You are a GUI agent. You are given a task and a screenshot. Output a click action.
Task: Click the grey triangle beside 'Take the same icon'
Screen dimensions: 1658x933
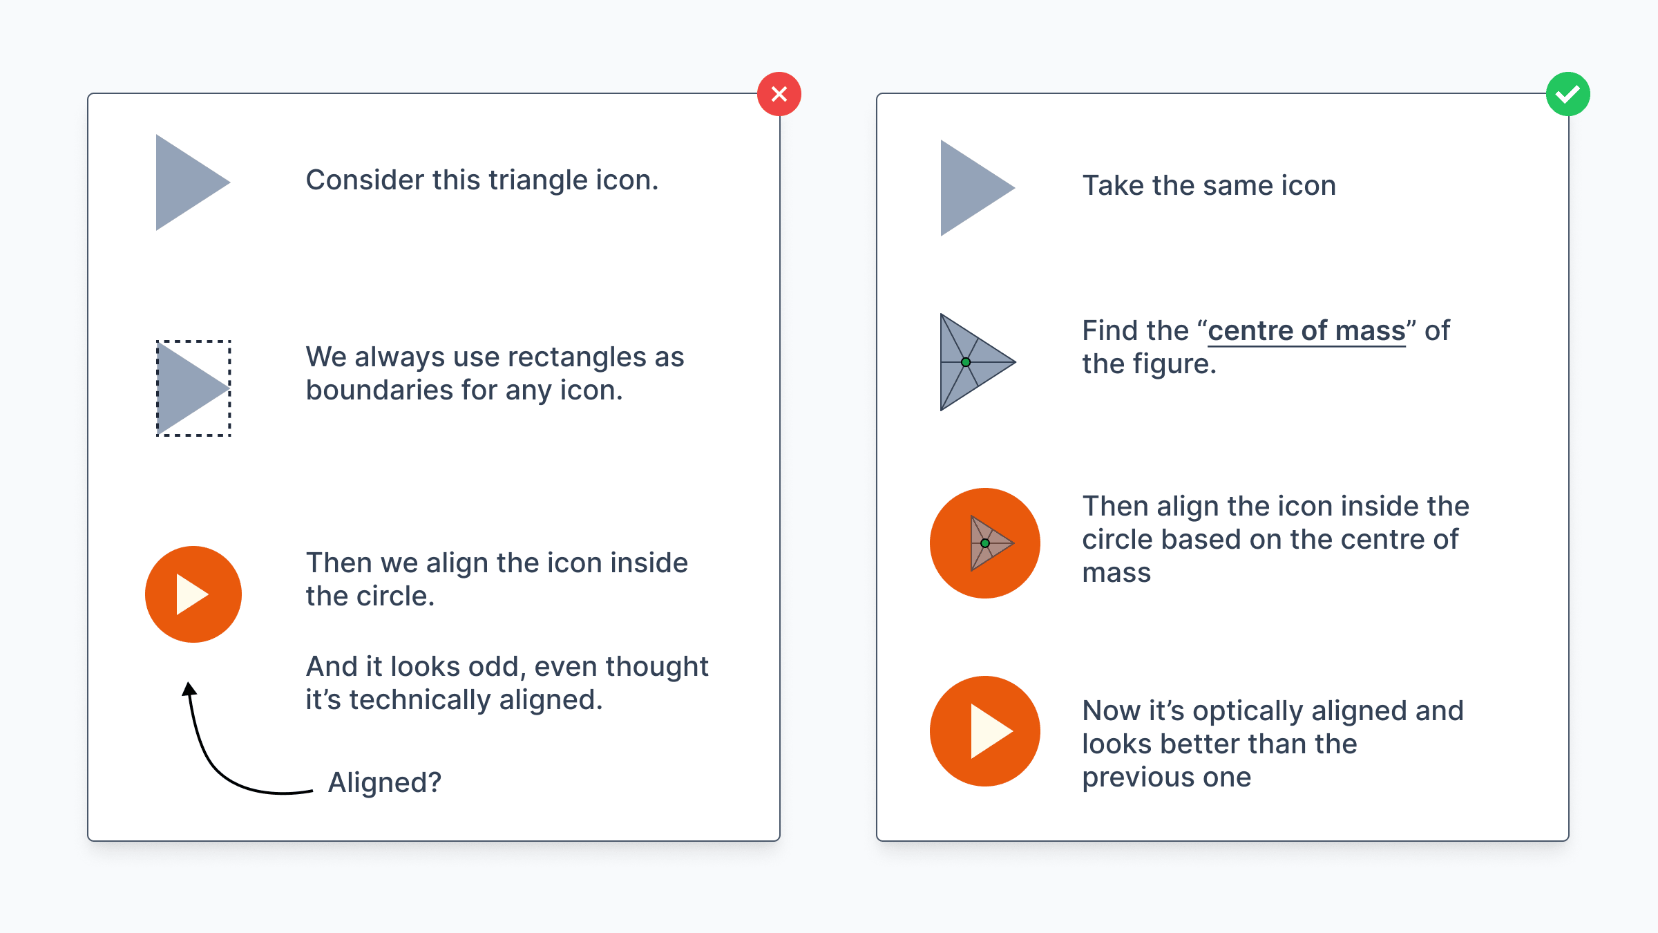(x=978, y=188)
